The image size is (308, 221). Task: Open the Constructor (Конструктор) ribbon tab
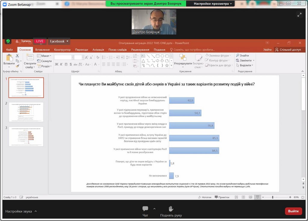coord(62,50)
